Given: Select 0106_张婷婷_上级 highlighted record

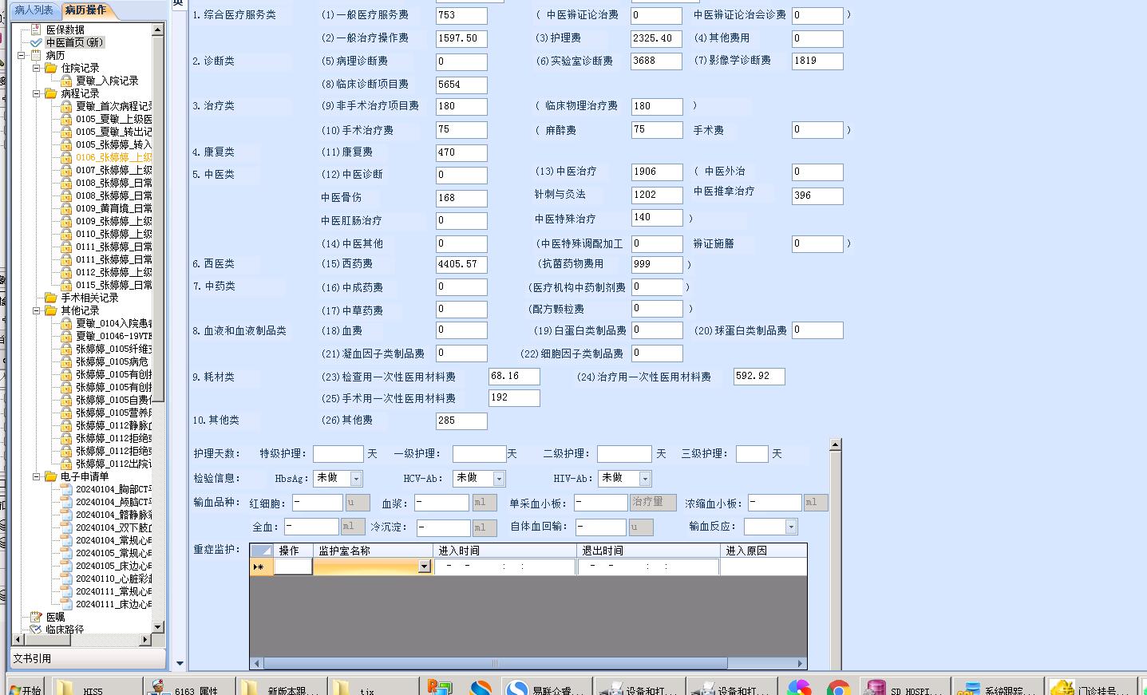Looking at the screenshot, I should coord(113,157).
